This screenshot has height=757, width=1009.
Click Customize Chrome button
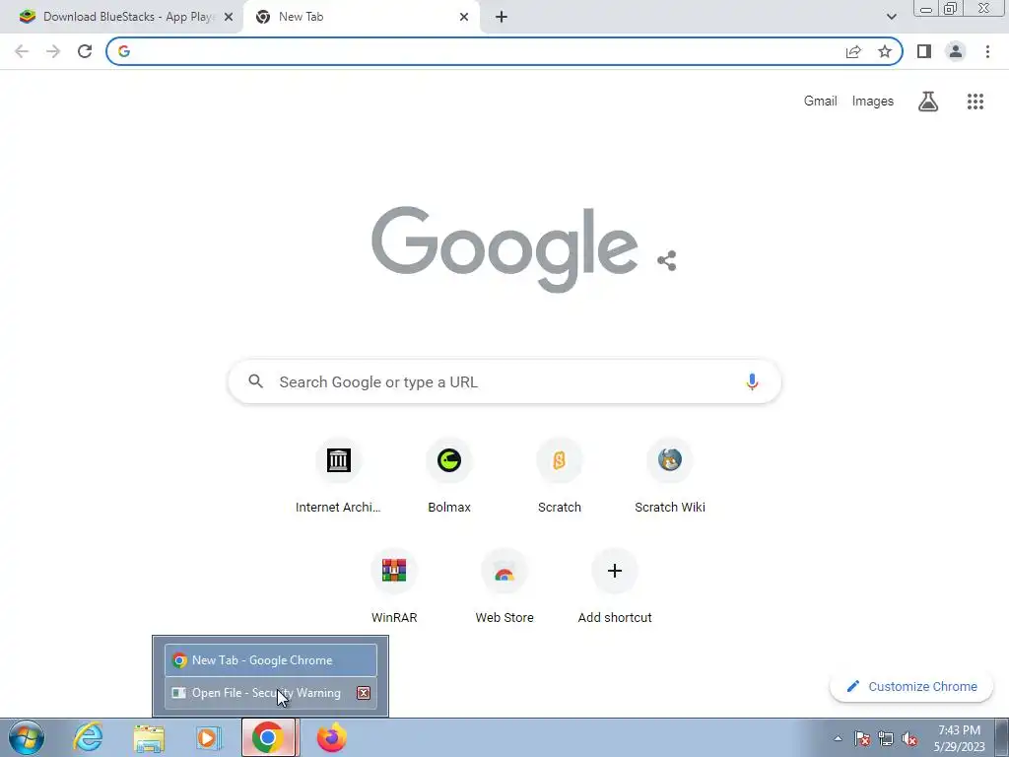[912, 686]
